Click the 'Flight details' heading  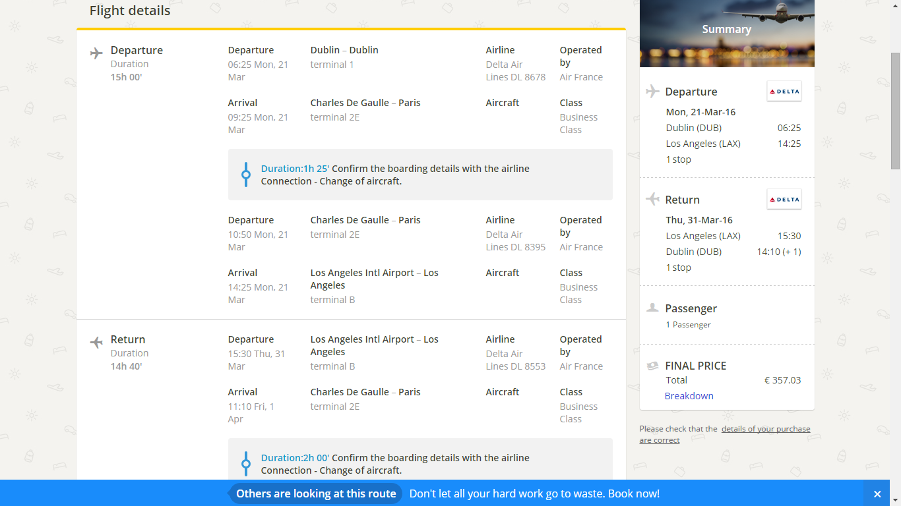pos(130,11)
